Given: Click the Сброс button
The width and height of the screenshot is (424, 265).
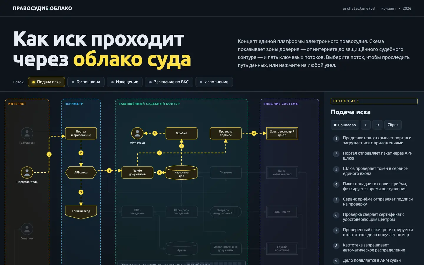Looking at the screenshot, I should (393, 125).
